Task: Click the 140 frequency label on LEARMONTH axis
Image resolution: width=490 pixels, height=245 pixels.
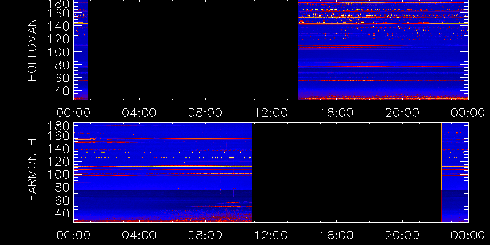Action: [x=59, y=148]
